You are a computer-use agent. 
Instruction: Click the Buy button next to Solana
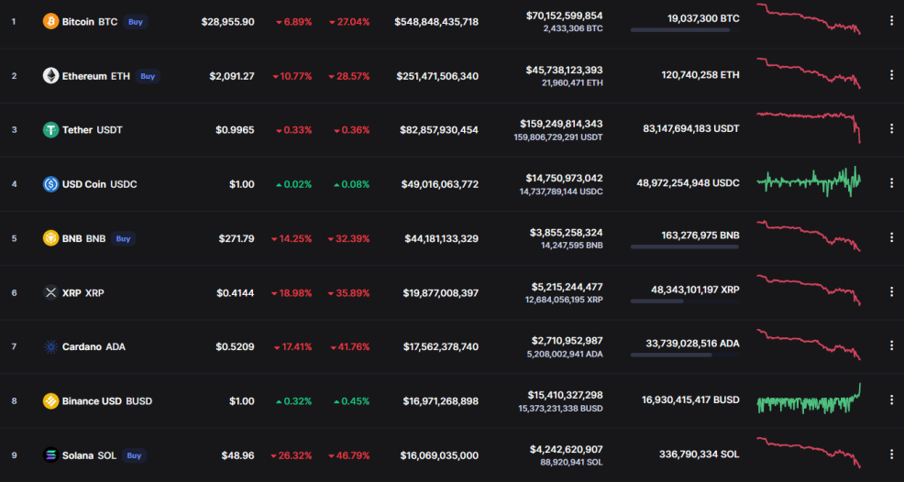[x=134, y=455]
